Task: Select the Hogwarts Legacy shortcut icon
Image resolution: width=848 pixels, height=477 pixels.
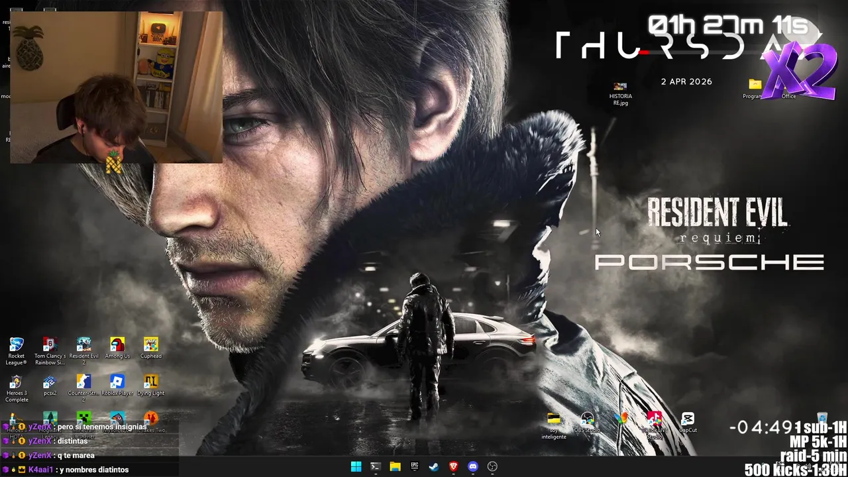Action: click(50, 419)
